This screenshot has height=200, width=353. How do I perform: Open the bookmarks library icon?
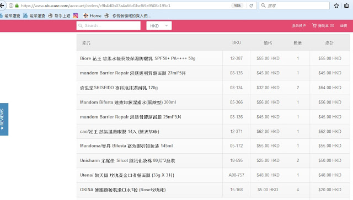pyautogui.click(x=346, y=6)
